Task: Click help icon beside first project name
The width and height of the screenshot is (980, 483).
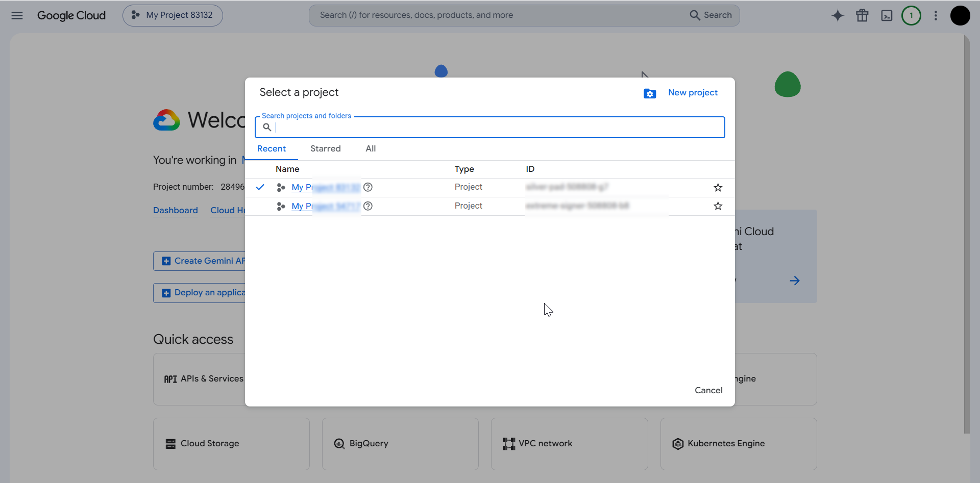Action: (x=368, y=187)
